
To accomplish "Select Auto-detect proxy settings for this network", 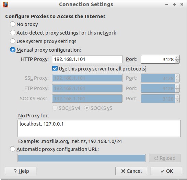I will 13,33.
